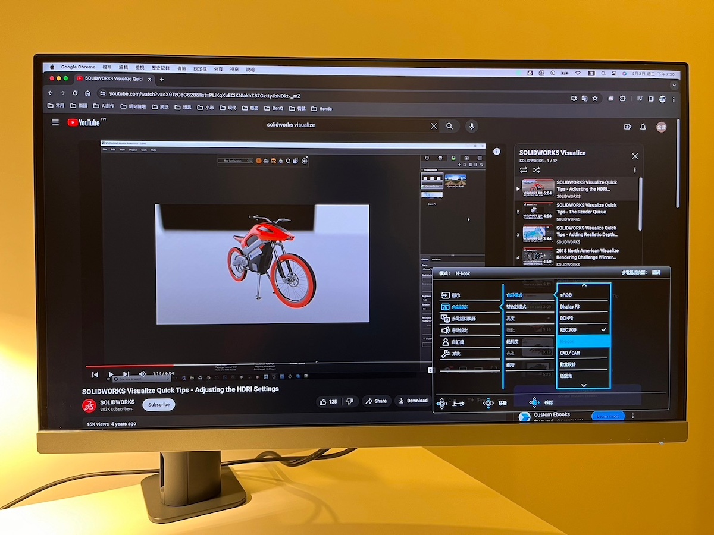Open YouTube notifications bell
The image size is (714, 535).
click(643, 127)
